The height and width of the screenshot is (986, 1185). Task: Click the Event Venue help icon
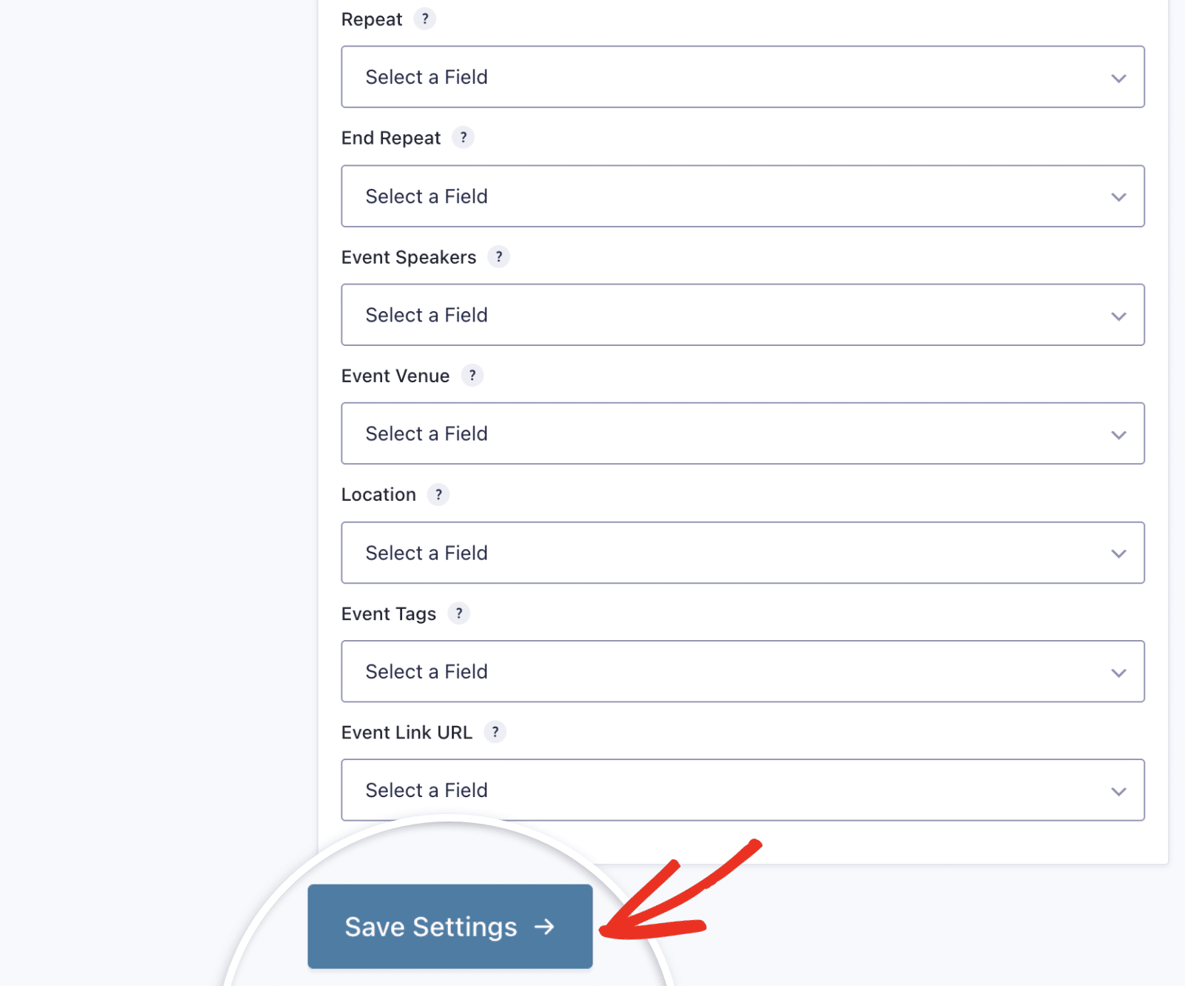(473, 376)
